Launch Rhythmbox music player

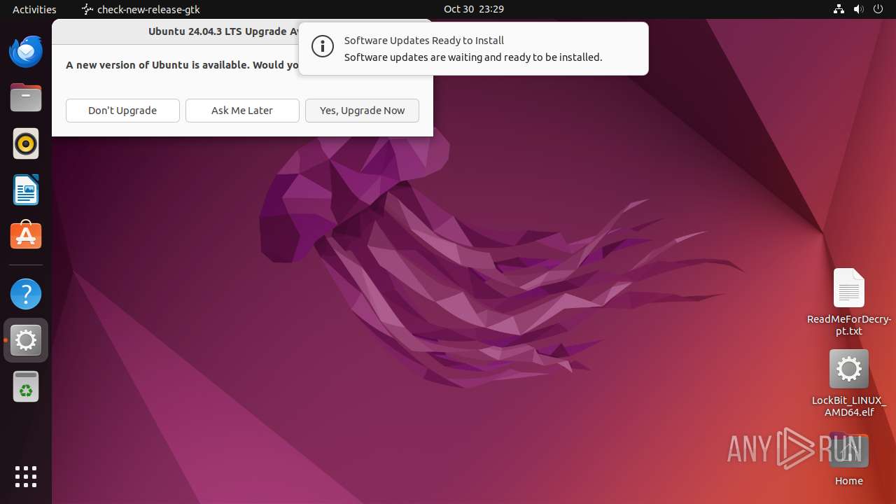pyautogui.click(x=26, y=144)
